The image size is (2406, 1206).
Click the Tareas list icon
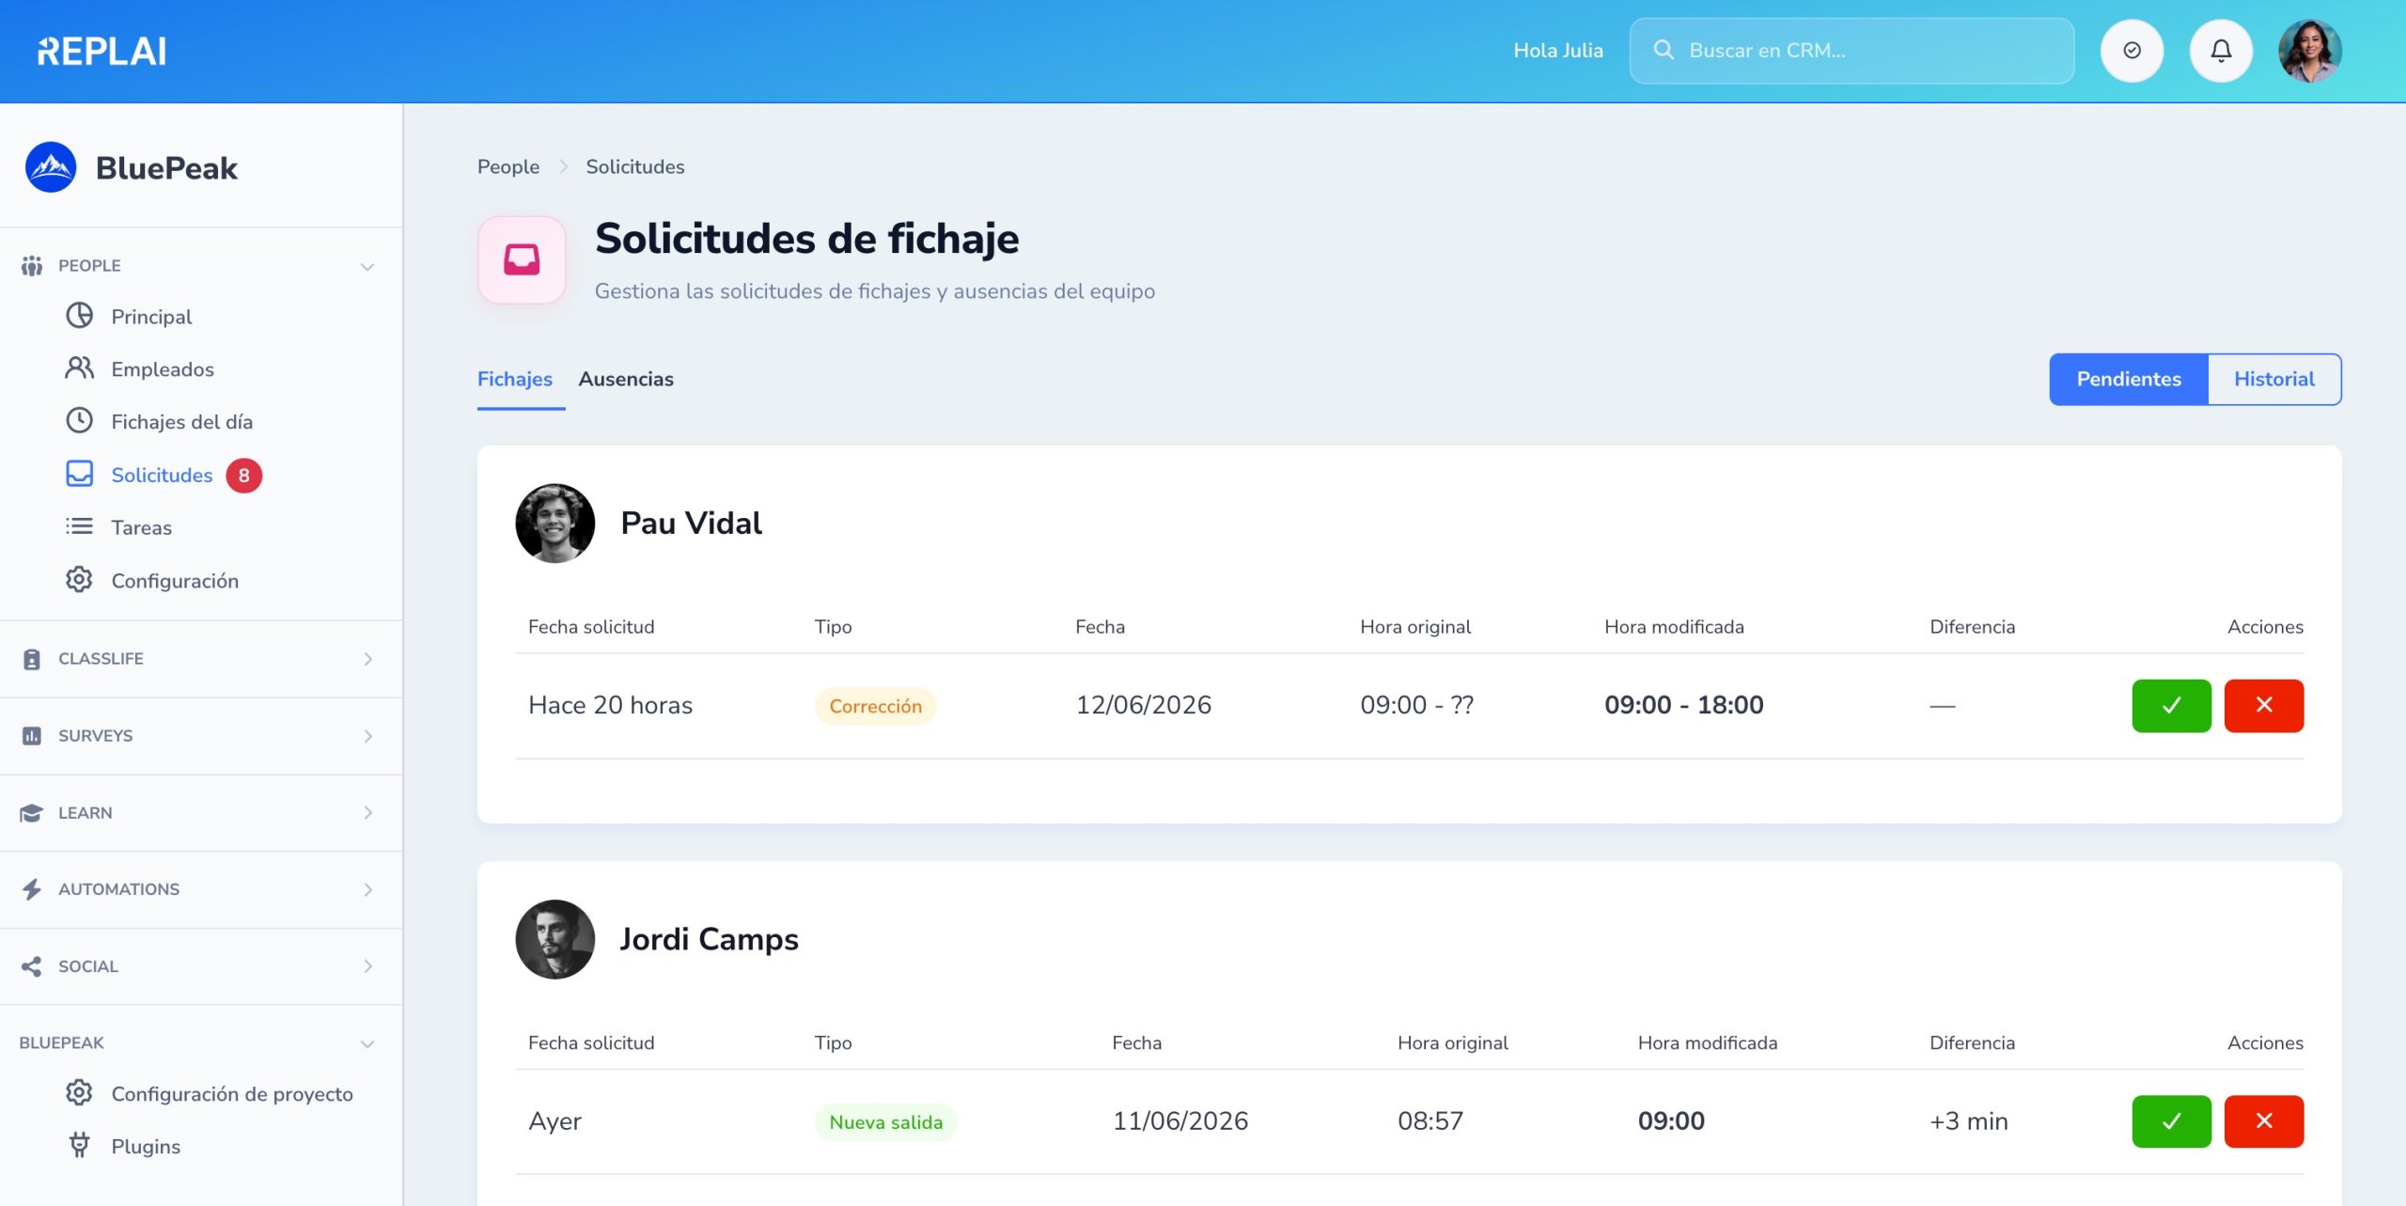(79, 526)
